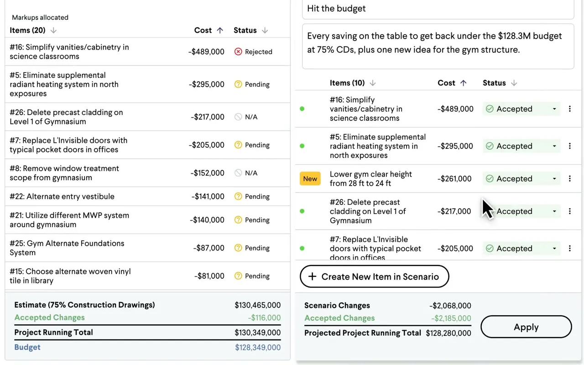The height and width of the screenshot is (365, 584).
Task: Sort left list by Status arrow
Action: (x=265, y=31)
